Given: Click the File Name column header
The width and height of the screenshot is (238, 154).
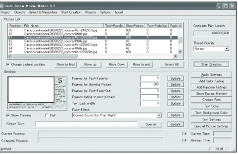Looking at the screenshot, I should (x=63, y=26).
